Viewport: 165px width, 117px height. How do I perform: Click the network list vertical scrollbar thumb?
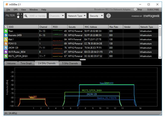160,32
